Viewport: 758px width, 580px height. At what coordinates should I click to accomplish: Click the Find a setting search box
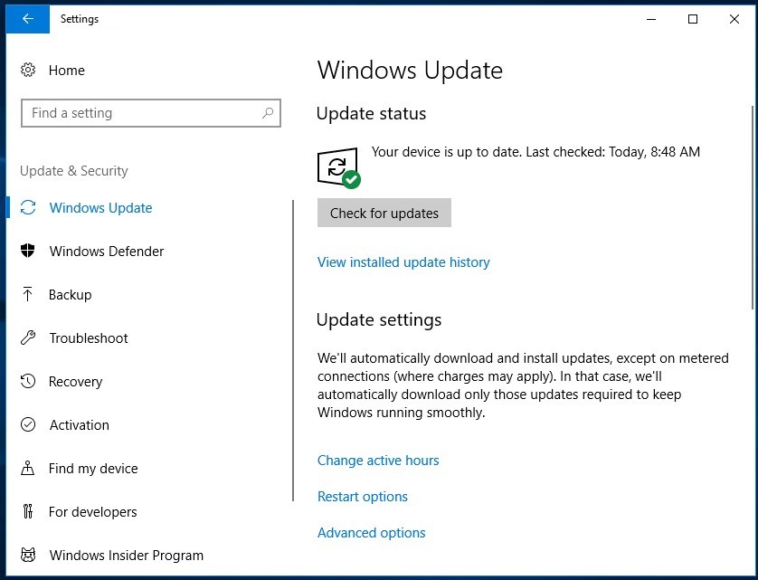pyautogui.click(x=151, y=113)
